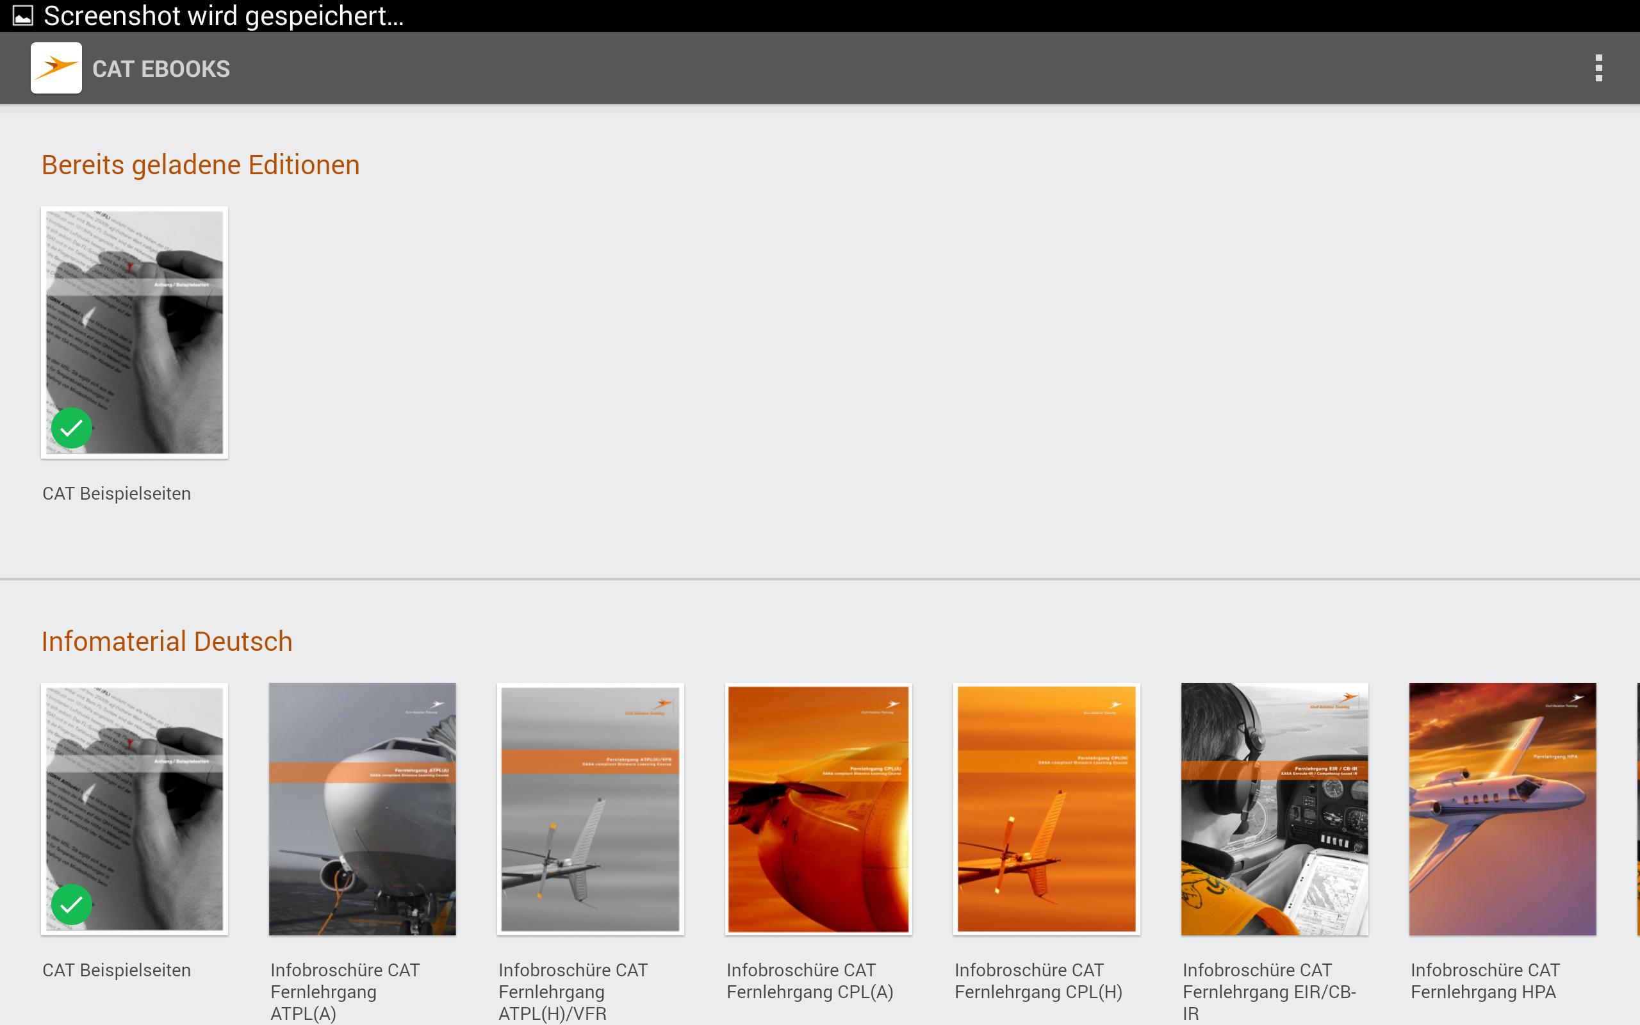Tap 'Infobroschüre CAT Fernlehrgang CPL(H)' label

[1038, 981]
